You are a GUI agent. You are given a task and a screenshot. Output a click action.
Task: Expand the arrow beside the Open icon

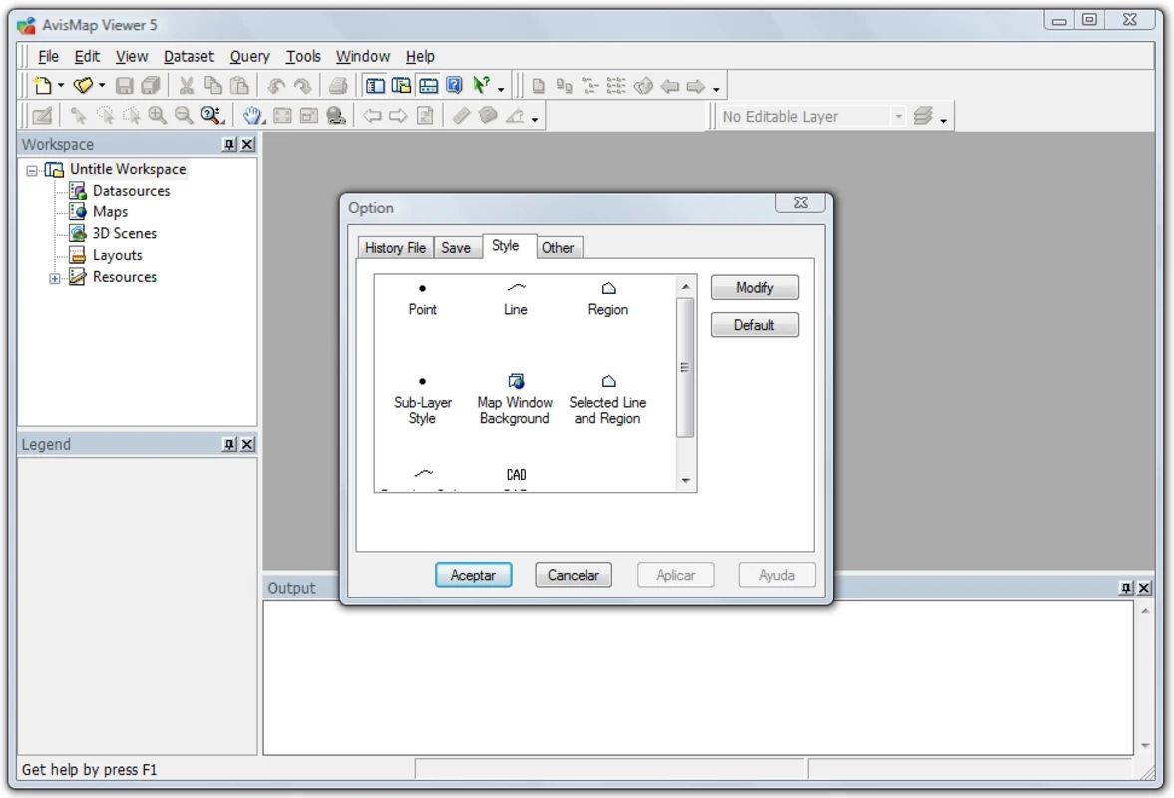[x=102, y=86]
